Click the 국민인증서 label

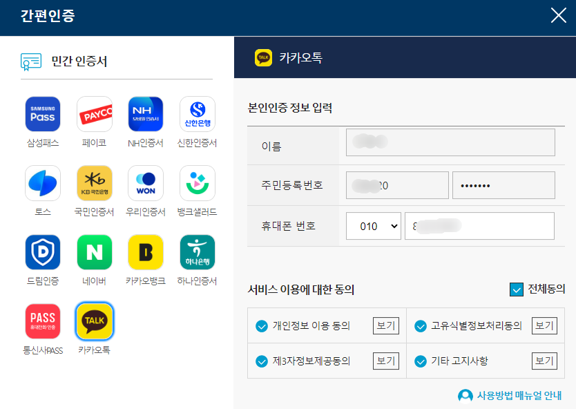95,212
